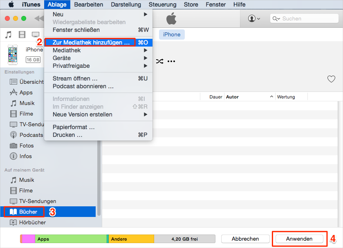Click the Abbrechen button
The width and height of the screenshot is (343, 248).
point(245,239)
